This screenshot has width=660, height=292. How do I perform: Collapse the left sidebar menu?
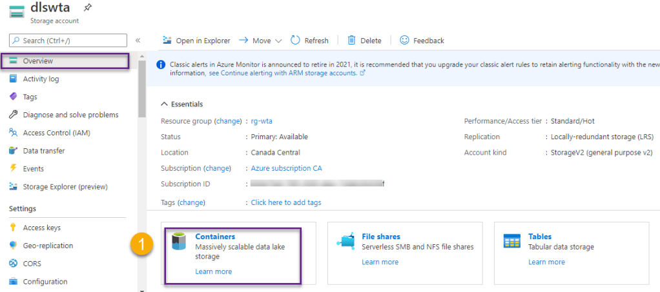(138, 41)
